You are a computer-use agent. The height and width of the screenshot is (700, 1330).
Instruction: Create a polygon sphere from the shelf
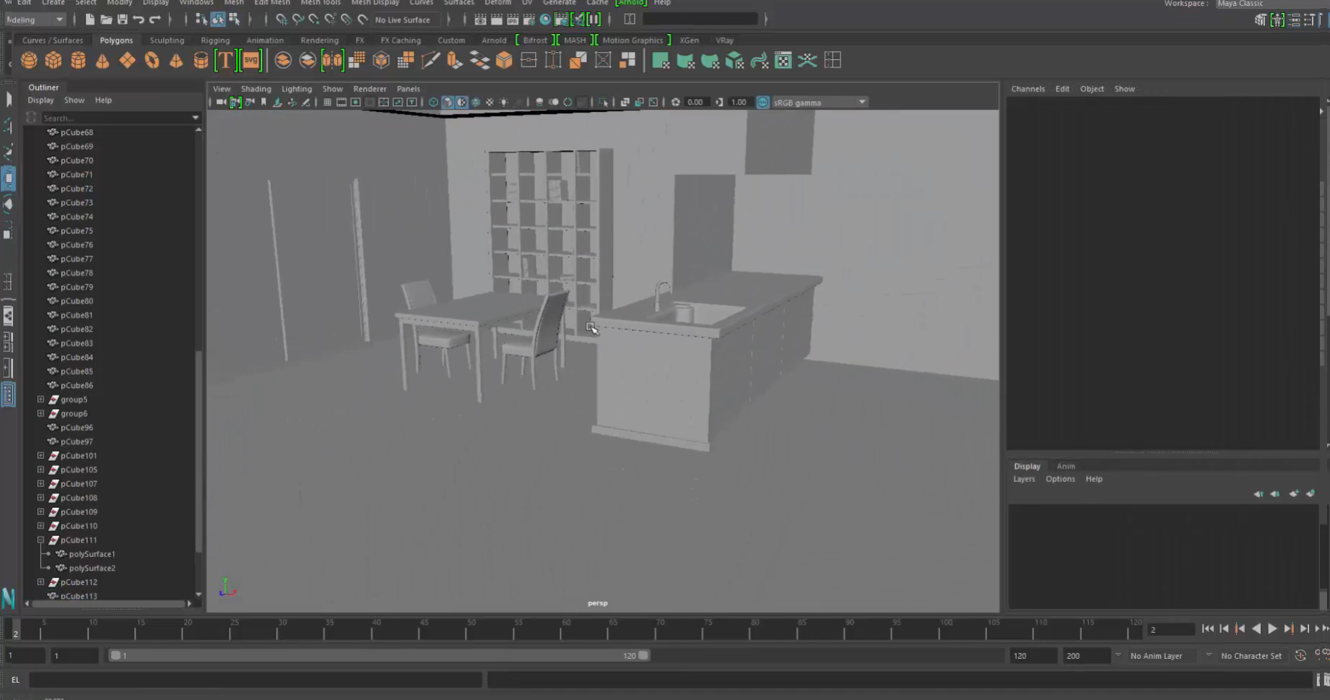click(x=29, y=61)
